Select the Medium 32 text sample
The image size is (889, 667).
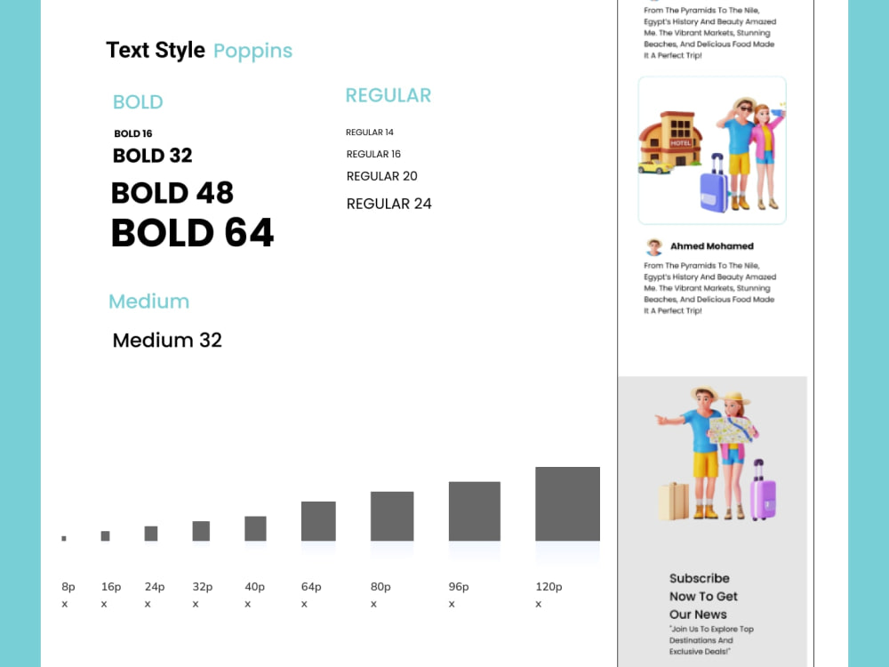click(x=167, y=341)
